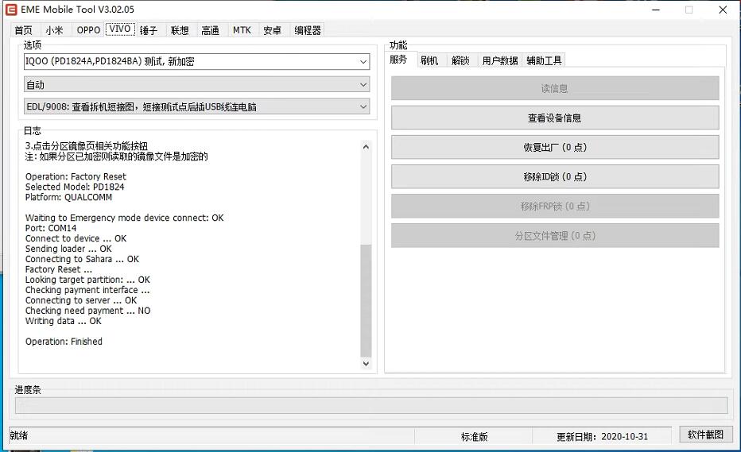Switch to the 小米 tab
The width and height of the screenshot is (741, 452).
(54, 30)
